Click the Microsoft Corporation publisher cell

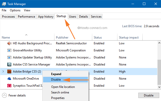[x=71, y=50]
